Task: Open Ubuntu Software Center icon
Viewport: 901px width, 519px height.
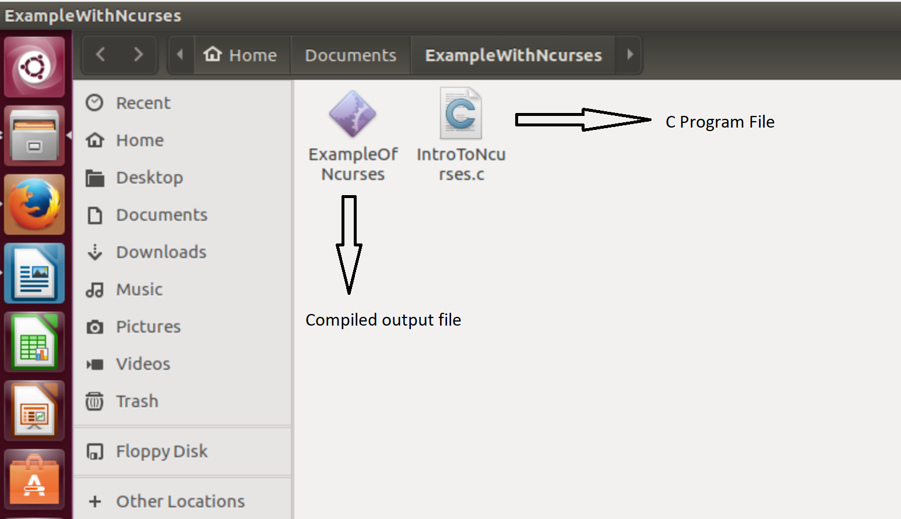Action: click(x=34, y=479)
